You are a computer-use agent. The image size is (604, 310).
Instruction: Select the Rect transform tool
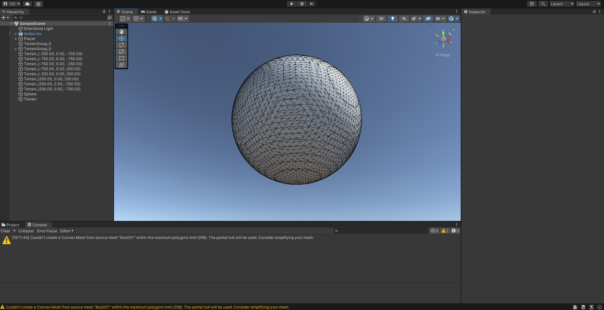tap(122, 58)
